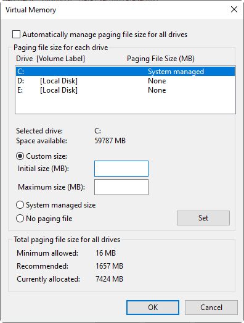
Task: Click Cancel to discard changes
Action: pyautogui.click(x=211, y=308)
